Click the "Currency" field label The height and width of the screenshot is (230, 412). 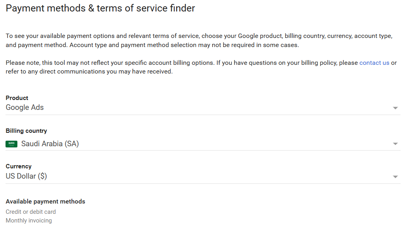pos(19,166)
